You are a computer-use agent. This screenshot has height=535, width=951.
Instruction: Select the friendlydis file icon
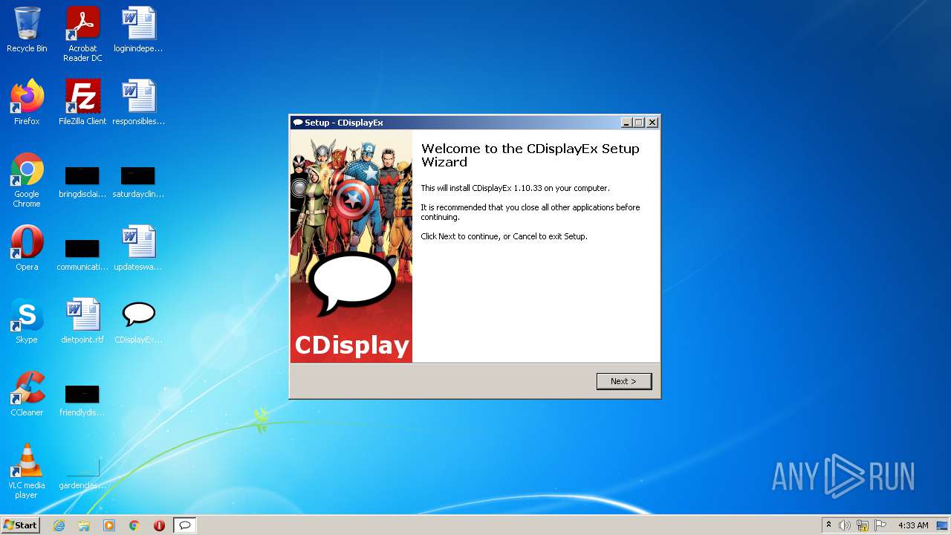tap(82, 401)
